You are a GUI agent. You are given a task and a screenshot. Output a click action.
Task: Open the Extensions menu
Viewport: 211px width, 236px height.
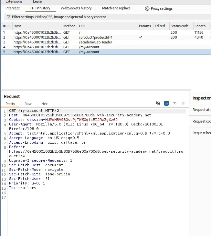tap(14, 2)
